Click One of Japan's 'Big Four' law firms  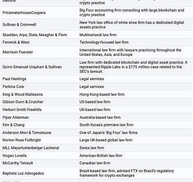[x=108, y=133]
